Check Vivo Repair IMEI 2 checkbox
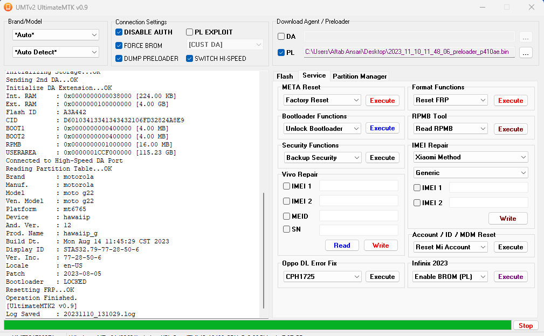The image size is (544, 336). 287,201
